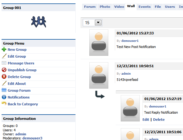This screenshot has height=140, width=183.
Task: Click the blue info Notifications icon
Action: [x=4, y=97]
